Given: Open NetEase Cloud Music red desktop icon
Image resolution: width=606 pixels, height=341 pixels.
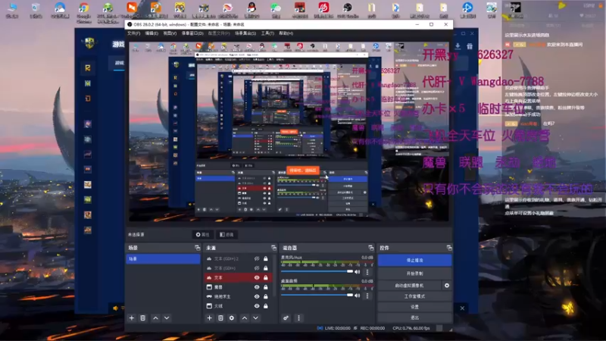Looking at the screenshot, I should coord(323,11).
